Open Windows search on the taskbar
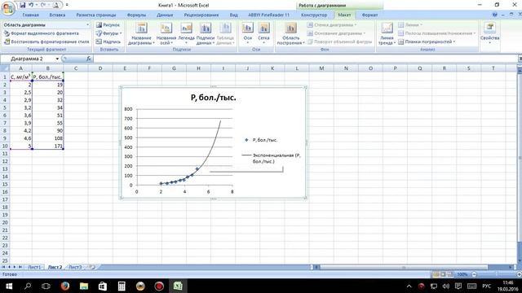Viewport: 522px width, 293px height. click(28, 286)
